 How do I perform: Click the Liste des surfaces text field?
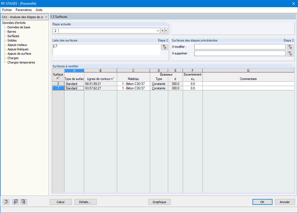click(106, 50)
